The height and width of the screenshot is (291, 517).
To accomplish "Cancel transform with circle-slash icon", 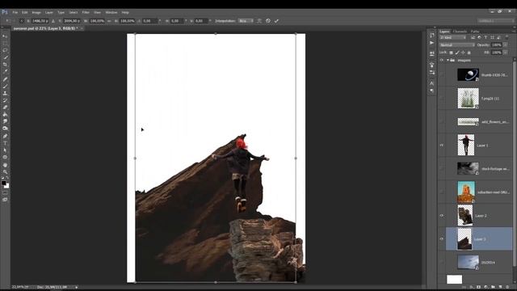I will coord(268,21).
